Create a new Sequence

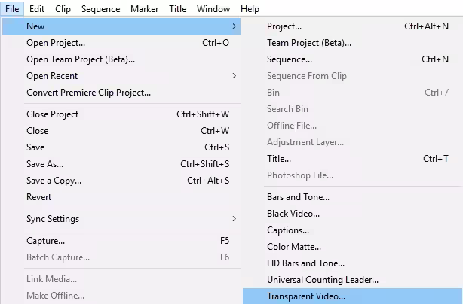(290, 59)
